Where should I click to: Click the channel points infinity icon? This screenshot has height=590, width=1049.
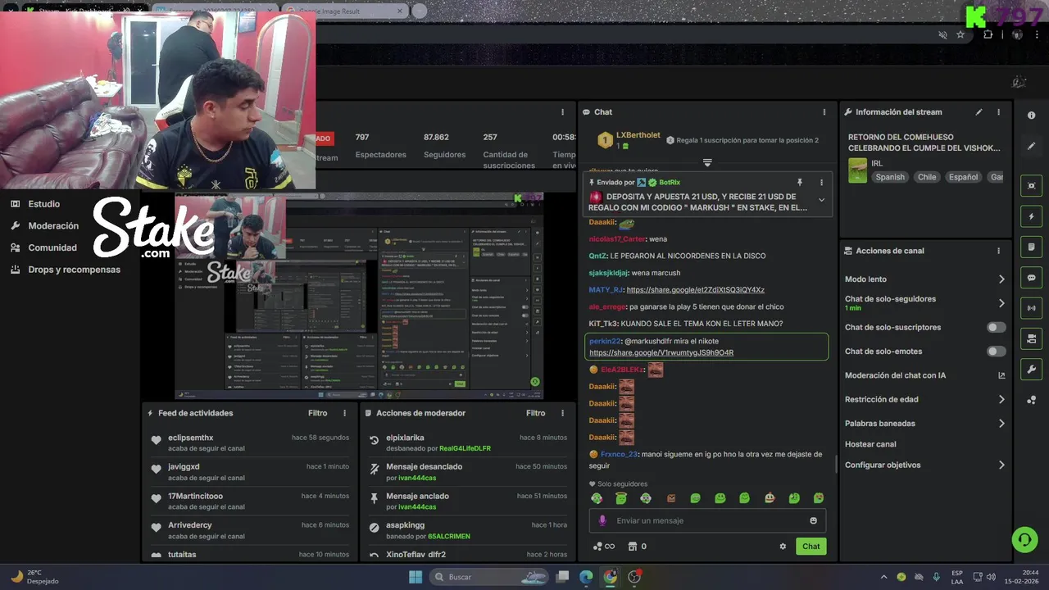point(603,547)
